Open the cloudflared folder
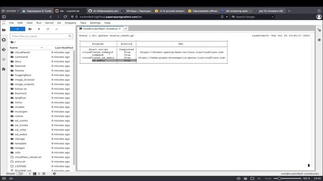323x181 pixels. click(22, 52)
